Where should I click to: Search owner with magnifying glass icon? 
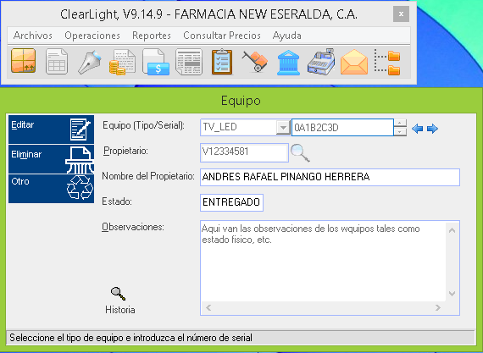[x=300, y=153]
